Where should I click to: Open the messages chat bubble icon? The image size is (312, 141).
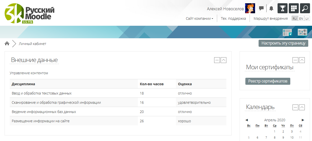click(x=261, y=8)
